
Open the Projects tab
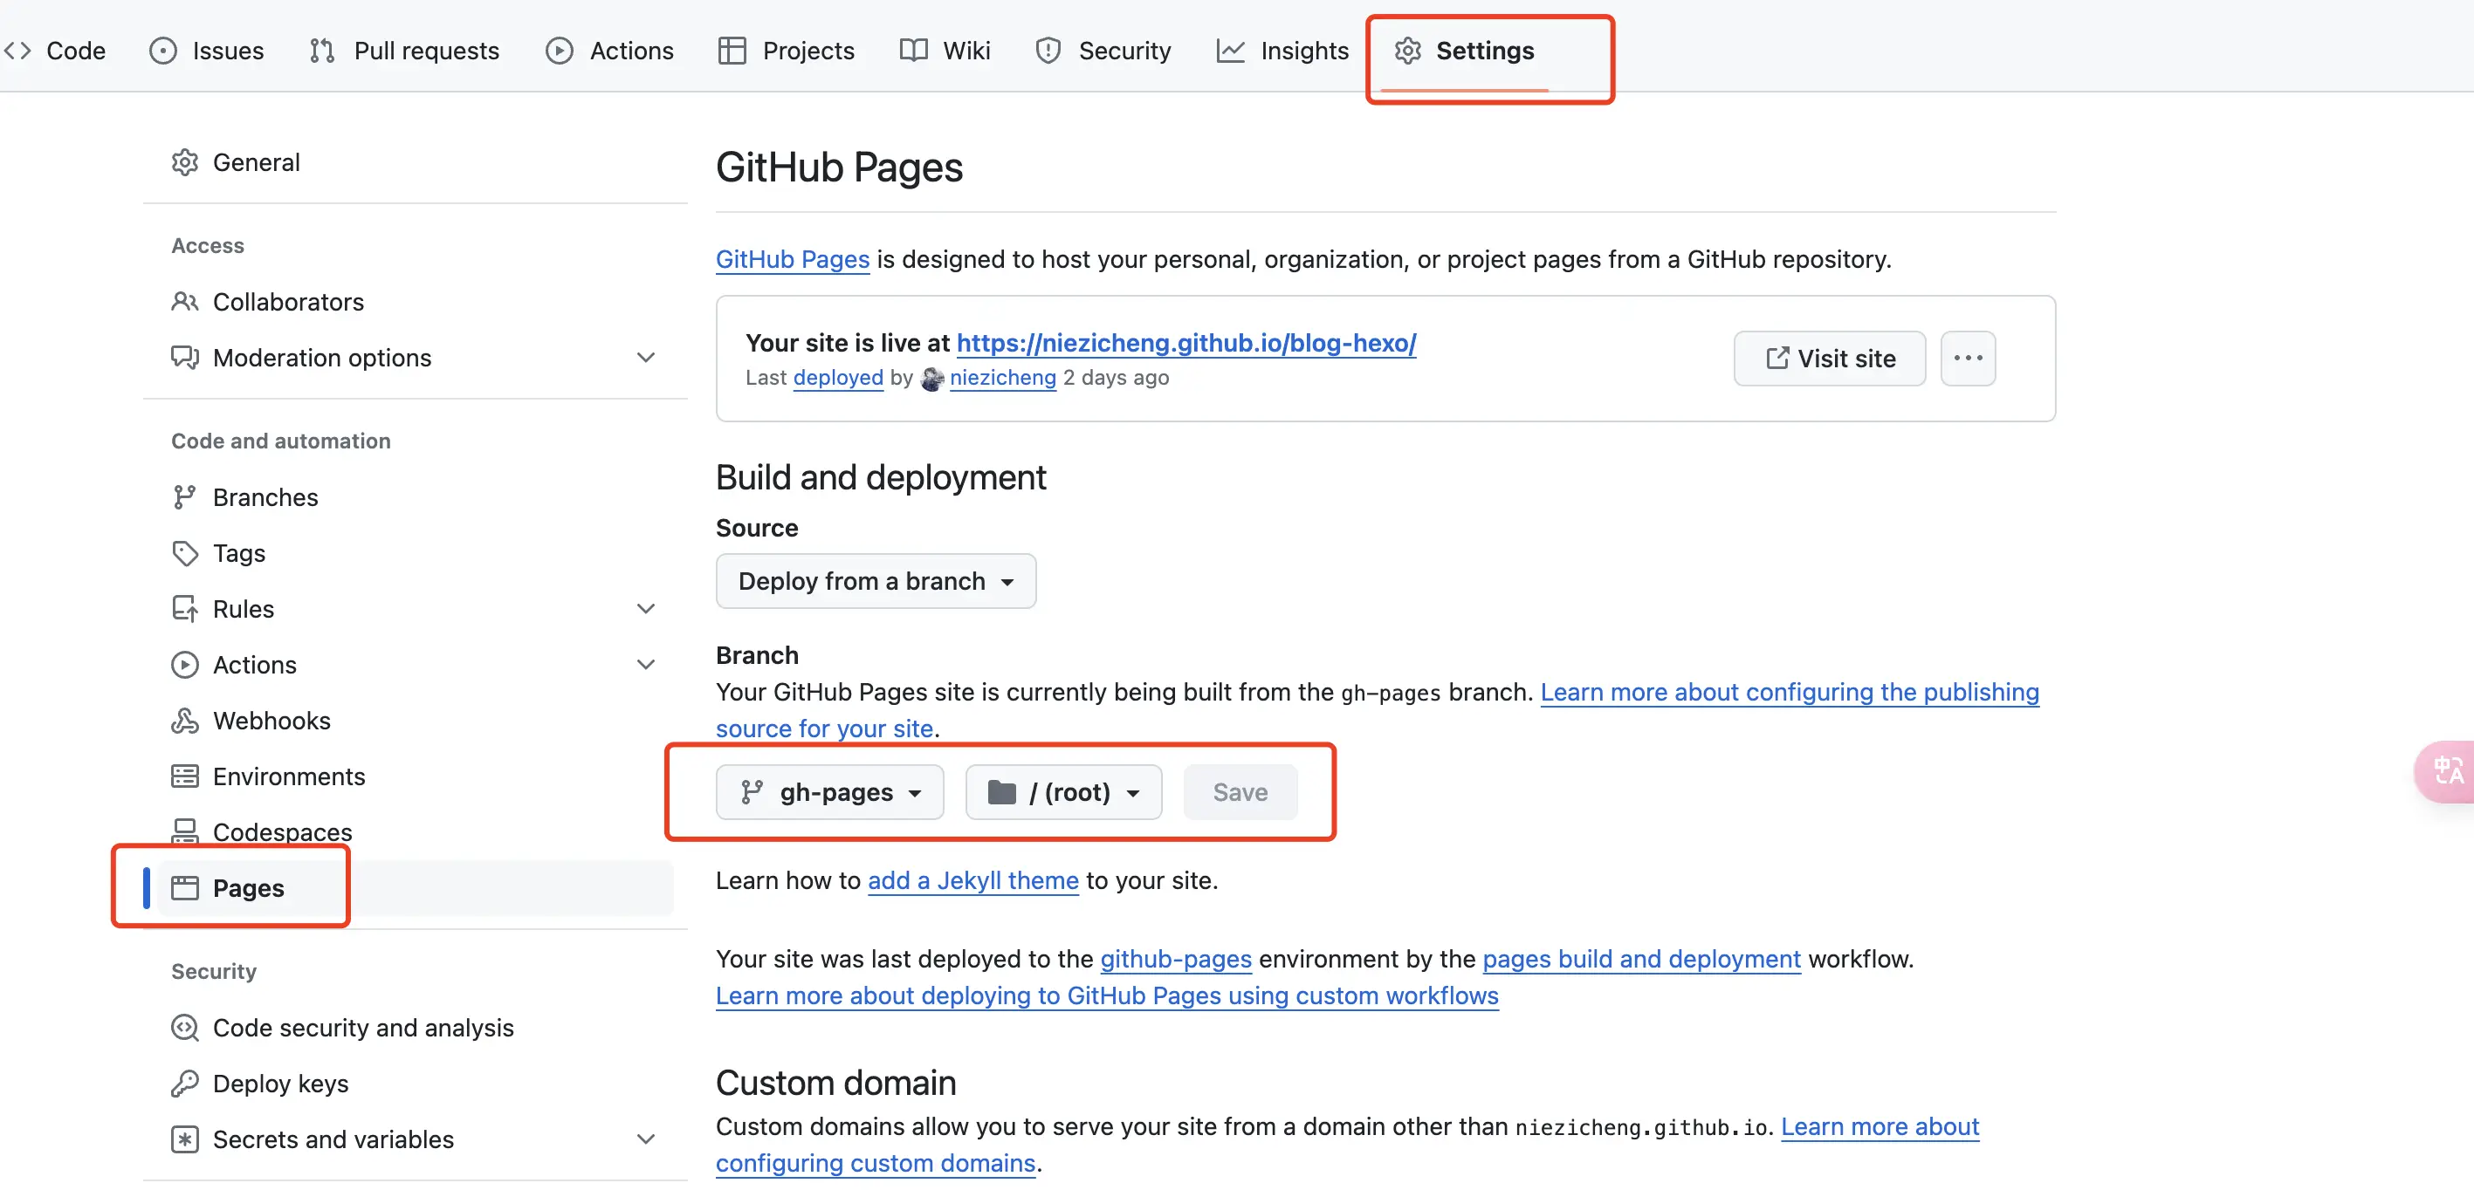787,50
